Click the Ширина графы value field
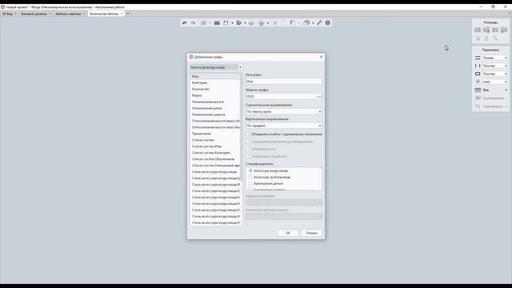512x288 pixels. click(284, 97)
